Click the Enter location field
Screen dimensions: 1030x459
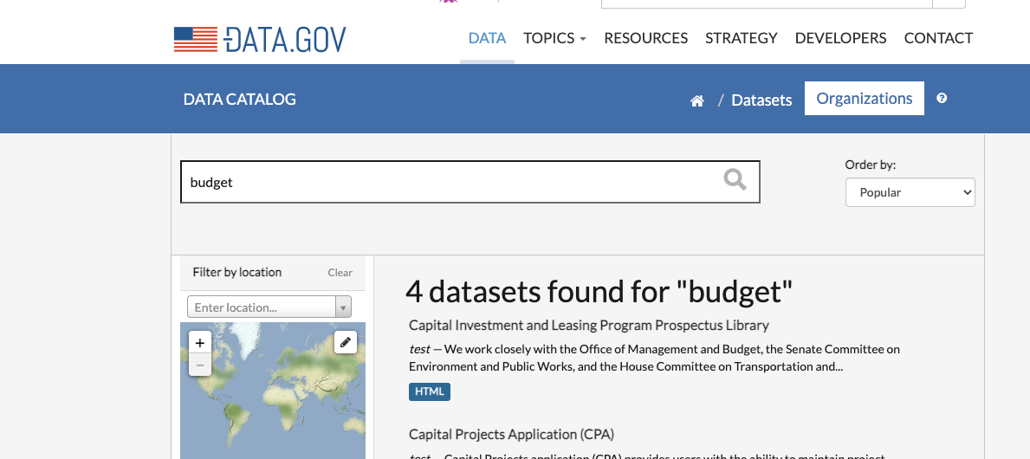262,307
